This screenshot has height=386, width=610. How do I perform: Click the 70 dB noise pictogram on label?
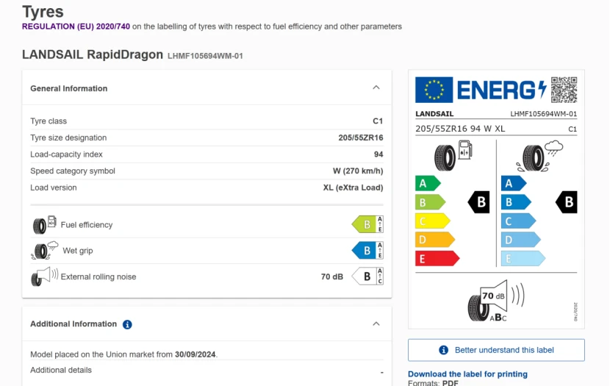click(x=495, y=301)
